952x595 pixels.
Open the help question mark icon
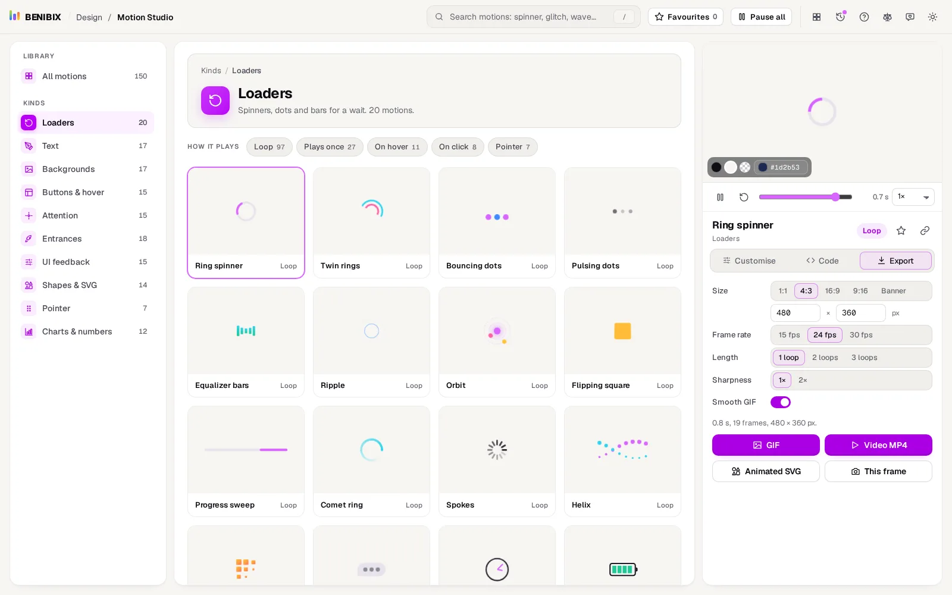(864, 17)
